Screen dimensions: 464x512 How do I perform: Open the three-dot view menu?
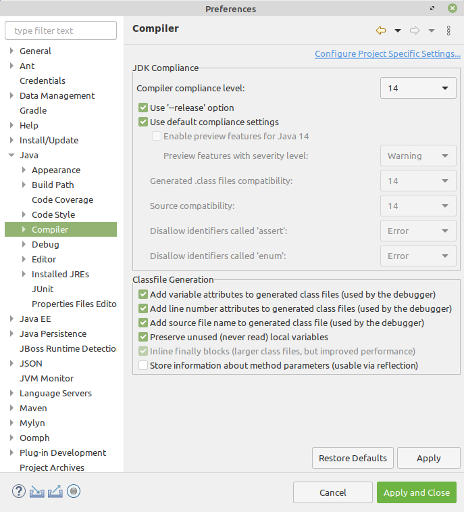pyautogui.click(x=448, y=30)
